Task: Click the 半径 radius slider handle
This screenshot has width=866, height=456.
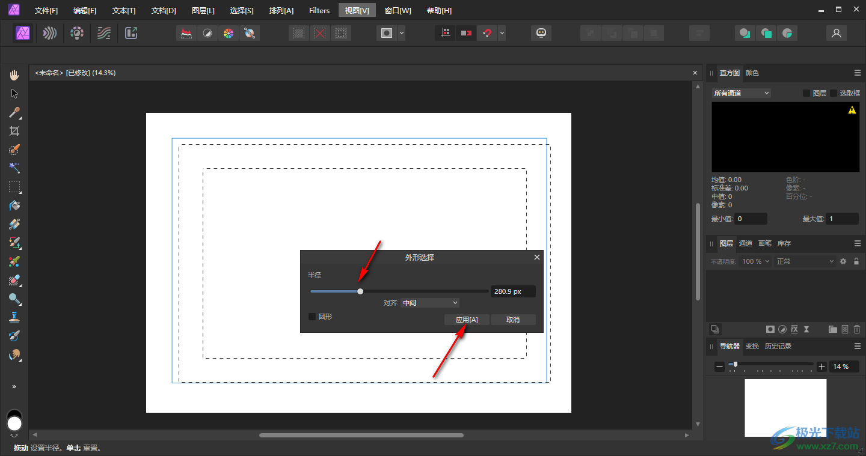Action: pyautogui.click(x=360, y=291)
